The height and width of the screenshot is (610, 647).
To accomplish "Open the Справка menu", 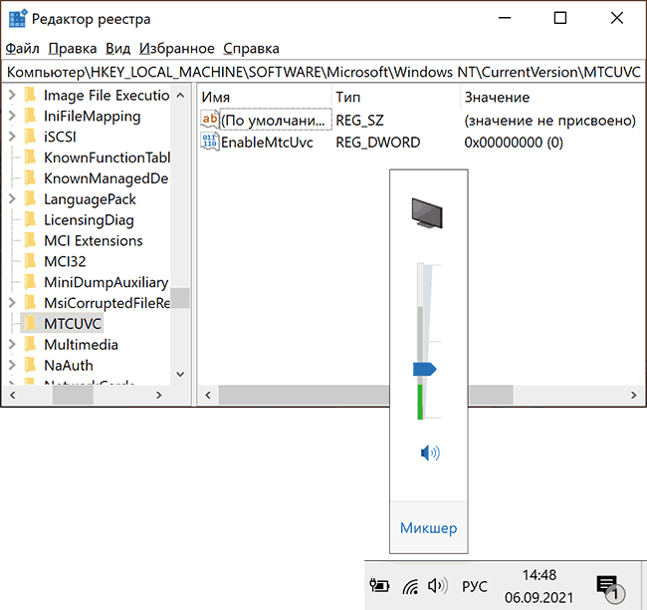I will pos(251,49).
